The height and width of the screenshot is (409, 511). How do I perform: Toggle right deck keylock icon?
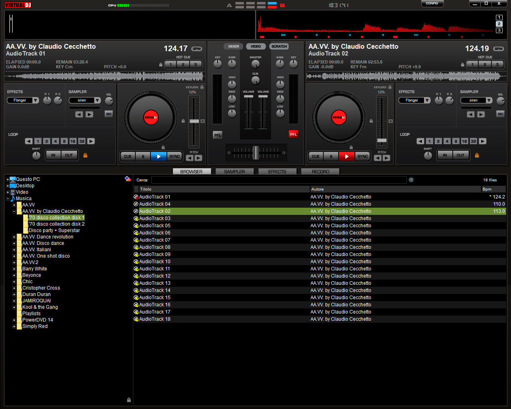(390, 87)
